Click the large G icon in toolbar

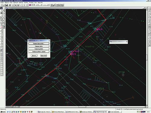tap(62, 5)
